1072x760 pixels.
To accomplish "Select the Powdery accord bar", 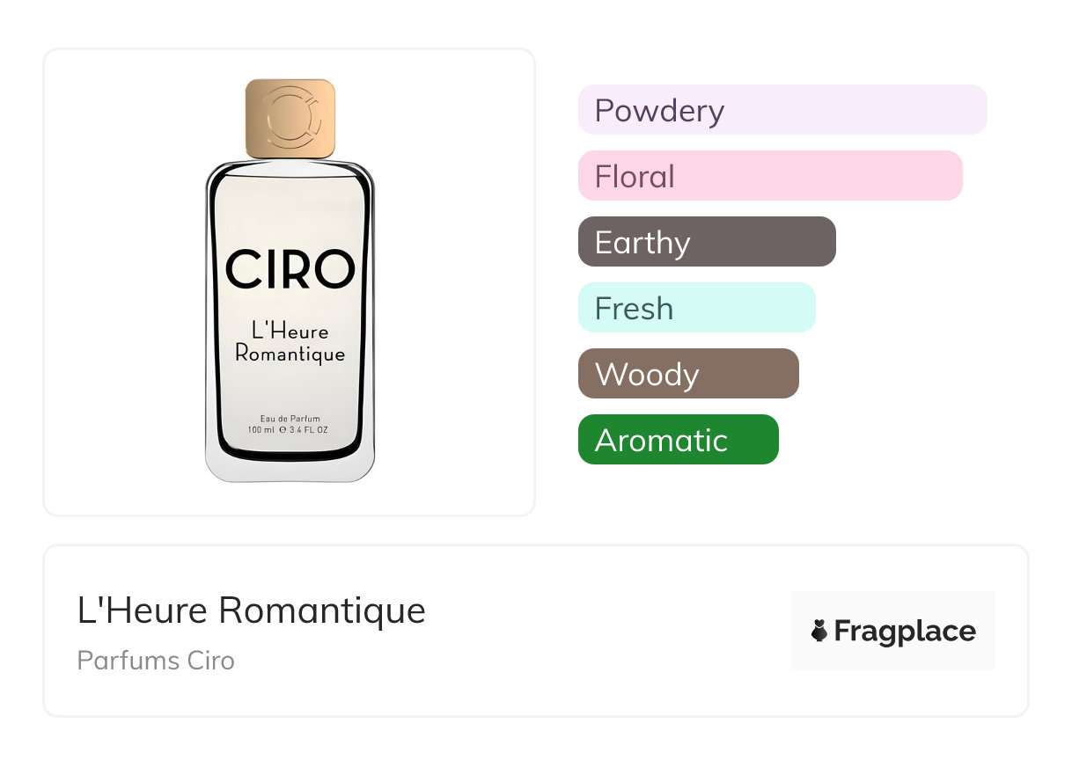I will coord(782,110).
